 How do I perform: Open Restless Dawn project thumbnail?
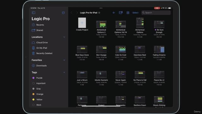click(x=140, y=100)
